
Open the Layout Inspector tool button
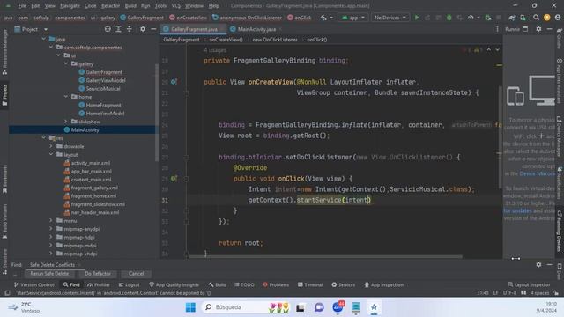pos(529,284)
